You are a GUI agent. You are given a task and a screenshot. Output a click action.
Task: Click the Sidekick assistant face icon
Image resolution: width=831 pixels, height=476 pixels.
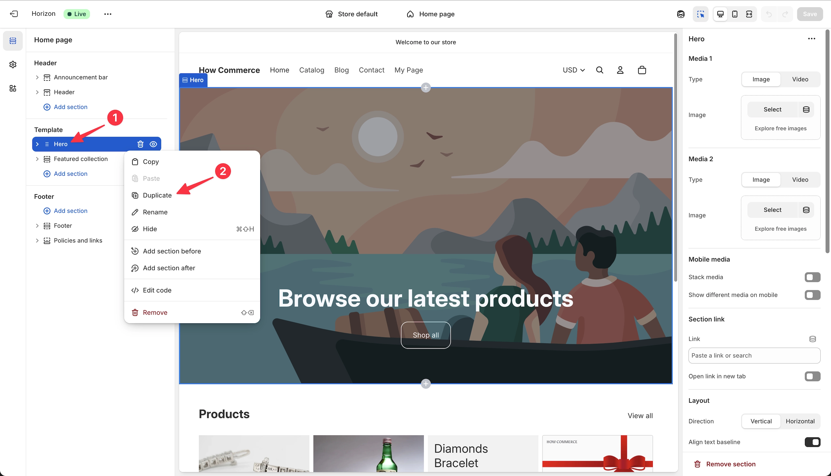[681, 14]
